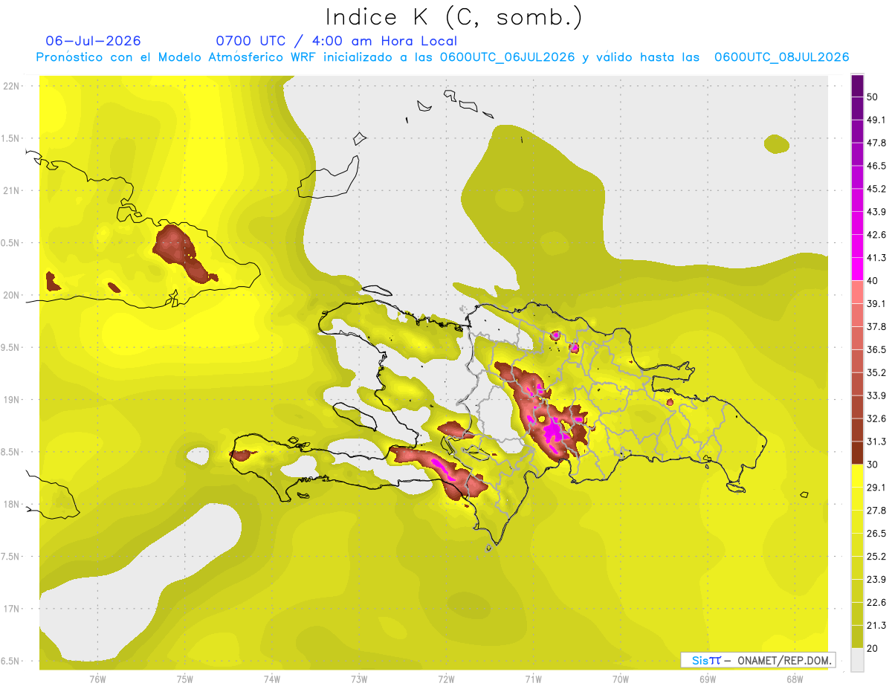Pick the dark purple swatch above 50
Image resolution: width=892 pixels, height=689 pixels.
tap(857, 85)
